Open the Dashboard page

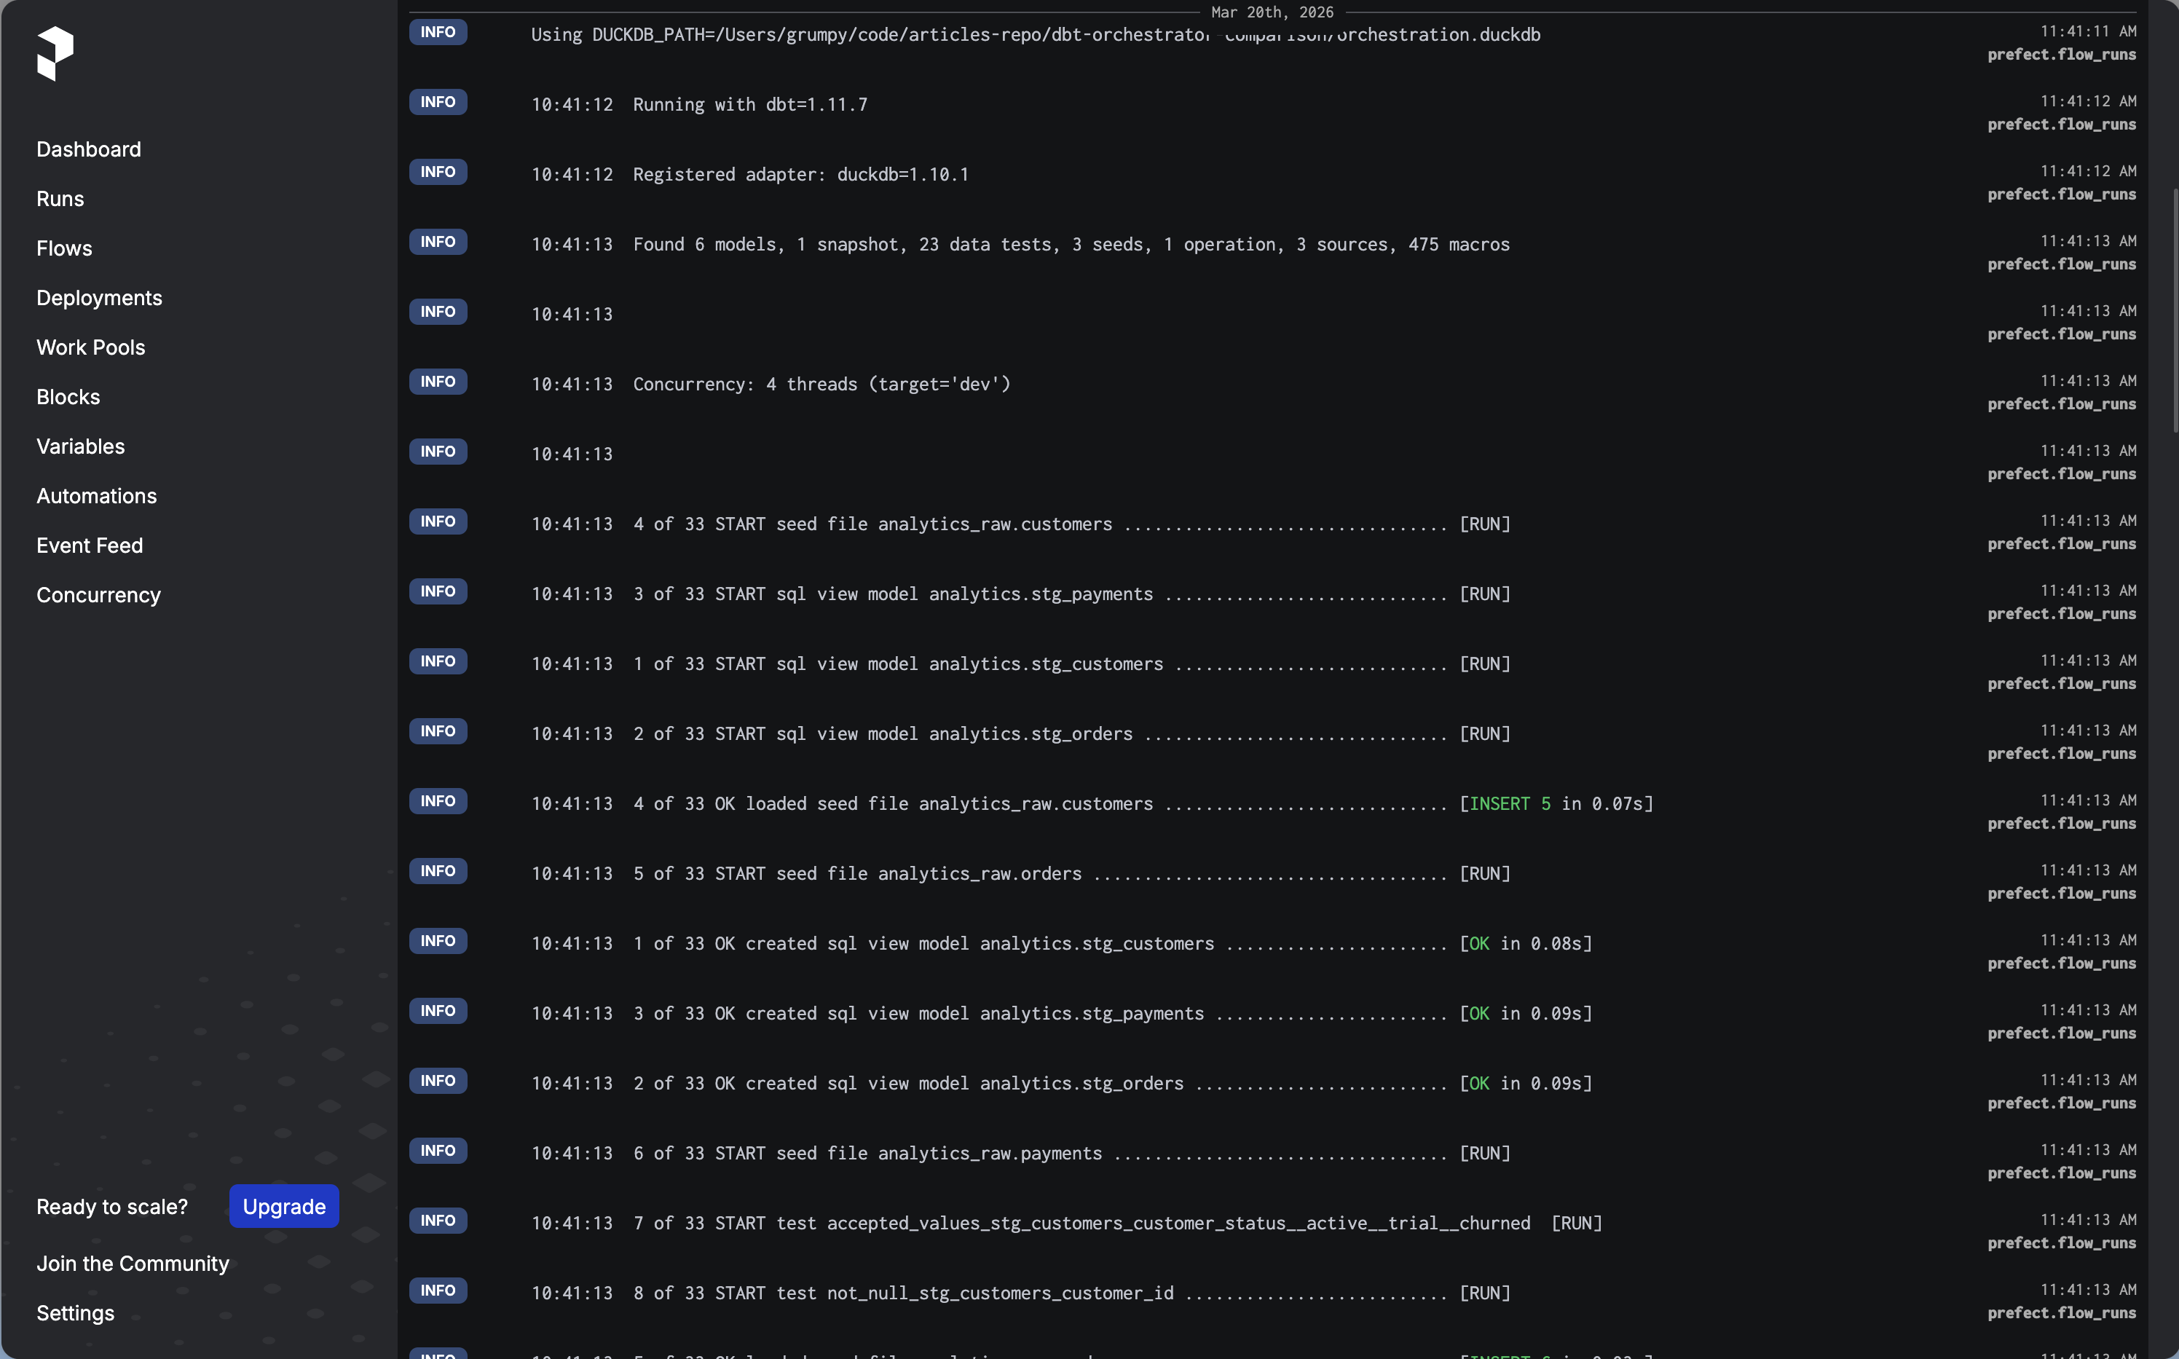(x=88, y=149)
